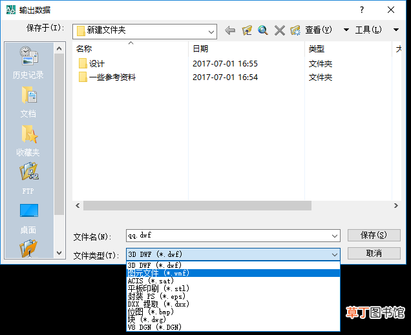The width and height of the screenshot is (411, 335).
Task: Click the horizontal scrollbar thumb of the file list
Action: pyautogui.click(x=197, y=206)
